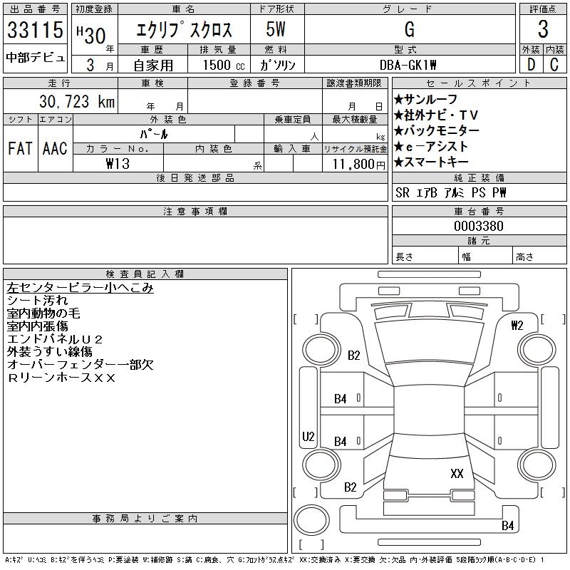Click the grade value G

(x=409, y=29)
